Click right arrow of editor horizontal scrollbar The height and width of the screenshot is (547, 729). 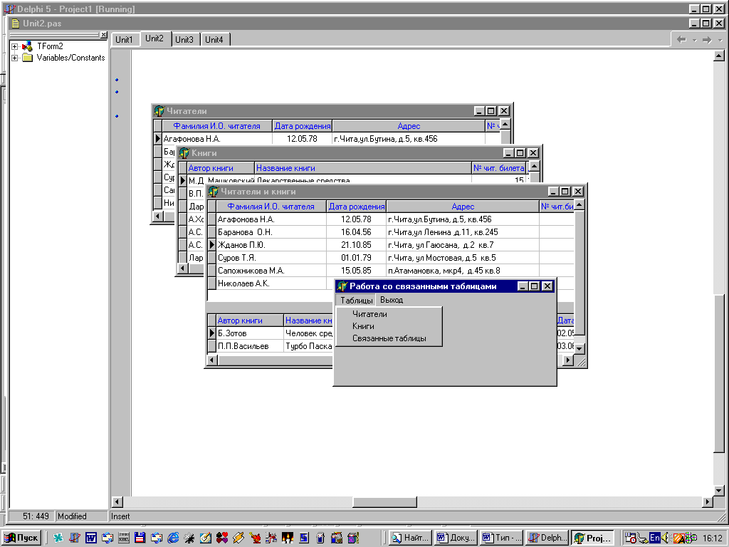point(708,502)
